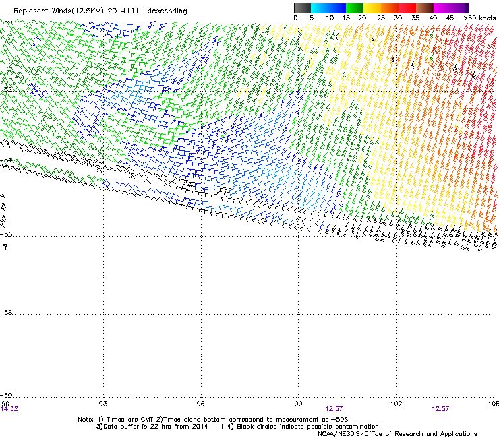Viewport: 499px width, 438px height.
Task: Click the yellow 20-25 knots legend swatch
Action: coord(372,8)
